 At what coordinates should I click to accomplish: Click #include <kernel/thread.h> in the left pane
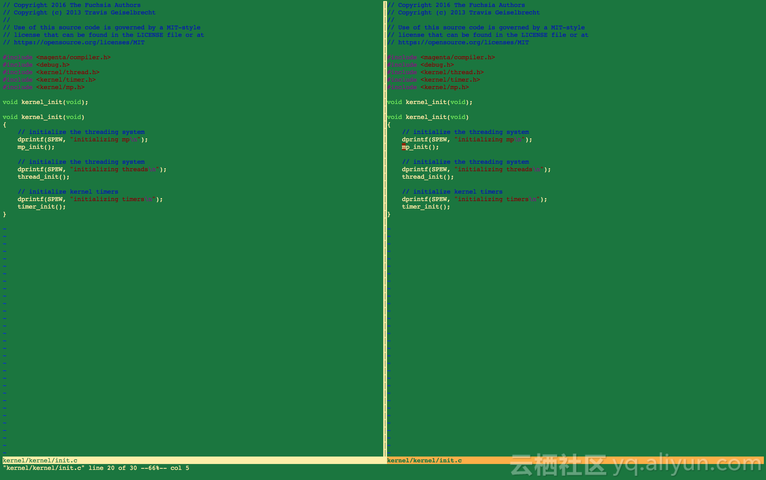tap(51, 72)
